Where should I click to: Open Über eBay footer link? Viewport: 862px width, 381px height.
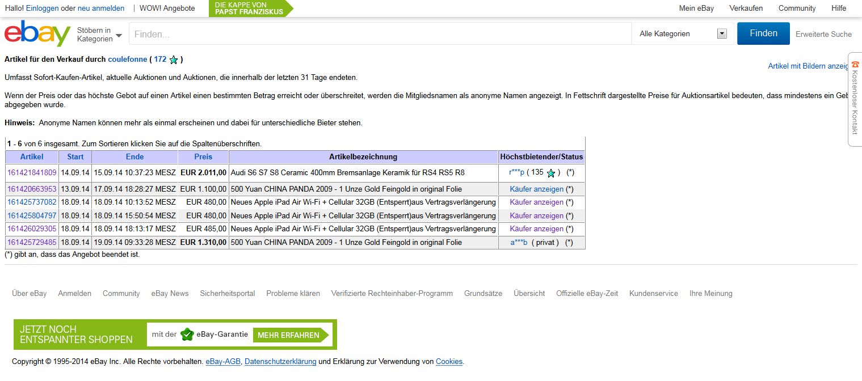click(x=30, y=293)
